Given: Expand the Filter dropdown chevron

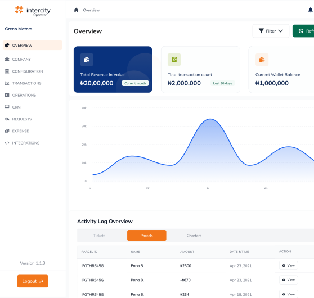Looking at the screenshot, I should [x=281, y=31].
